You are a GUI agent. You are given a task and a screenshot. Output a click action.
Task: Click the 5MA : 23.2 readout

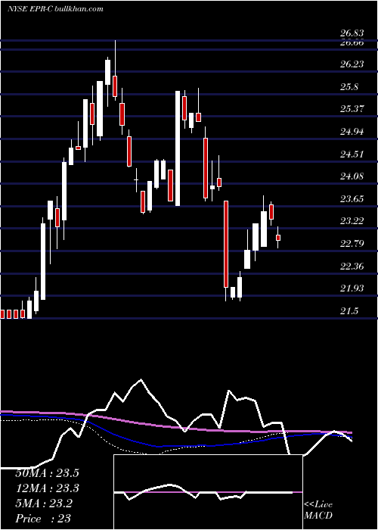coord(44,503)
